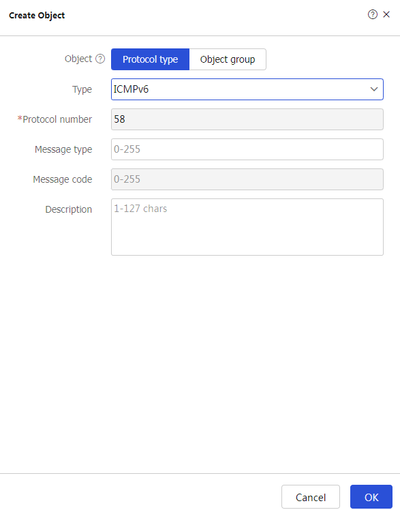Switch to the Object group tab
The image size is (400, 510).
[x=228, y=59]
